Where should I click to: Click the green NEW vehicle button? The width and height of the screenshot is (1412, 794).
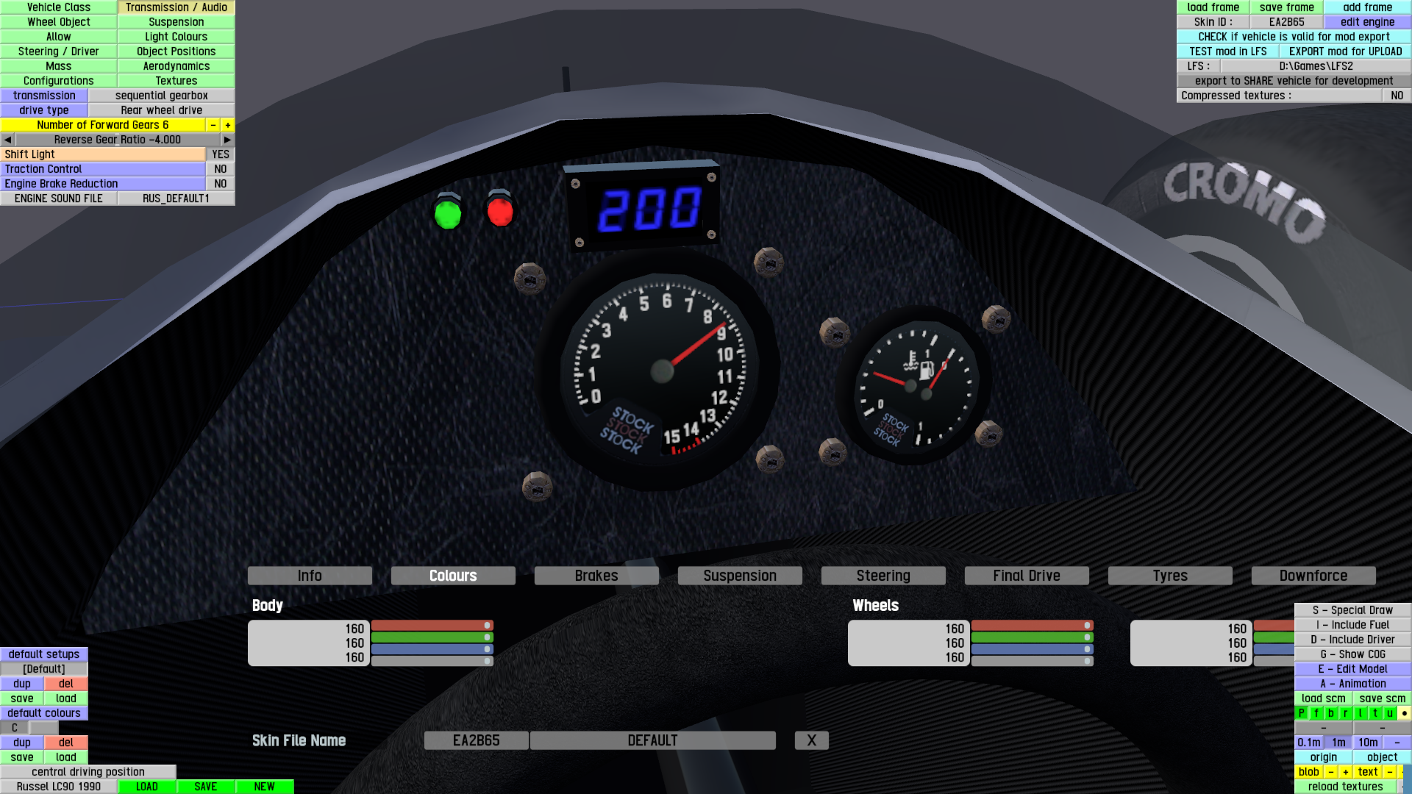265,787
